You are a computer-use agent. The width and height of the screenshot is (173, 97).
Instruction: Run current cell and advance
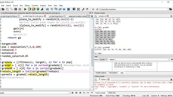click(x=34, y=9)
